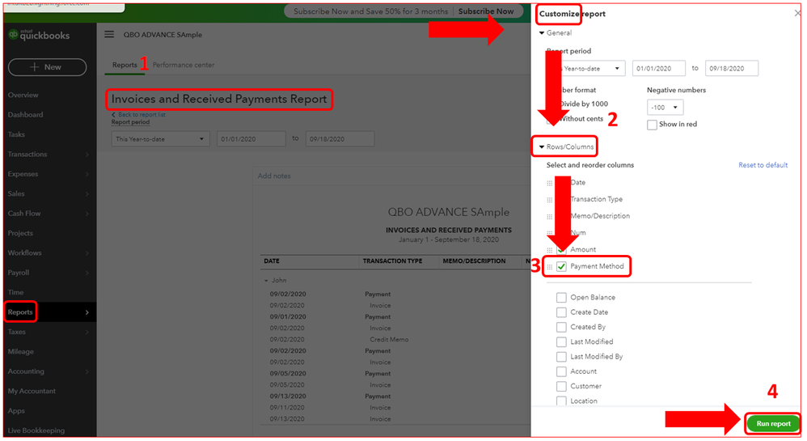The width and height of the screenshot is (807, 441).
Task: Close the Customize report panel
Action: 797,14
